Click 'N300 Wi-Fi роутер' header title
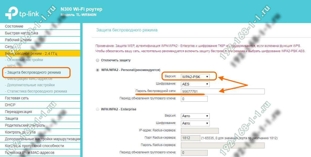This screenshot has height=157, width=311. [81, 9]
